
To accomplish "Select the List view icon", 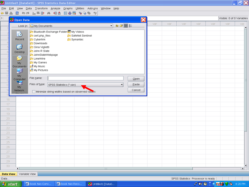I will click(x=126, y=26).
